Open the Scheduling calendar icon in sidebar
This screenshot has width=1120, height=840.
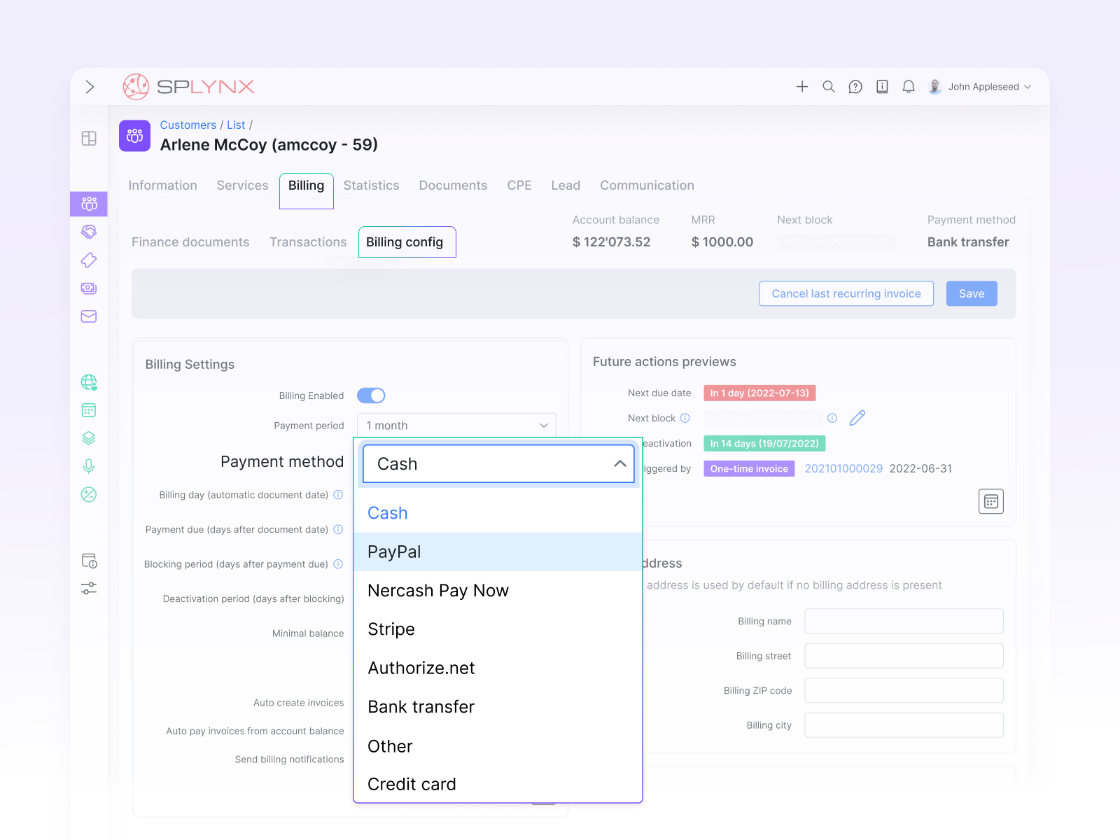89,409
